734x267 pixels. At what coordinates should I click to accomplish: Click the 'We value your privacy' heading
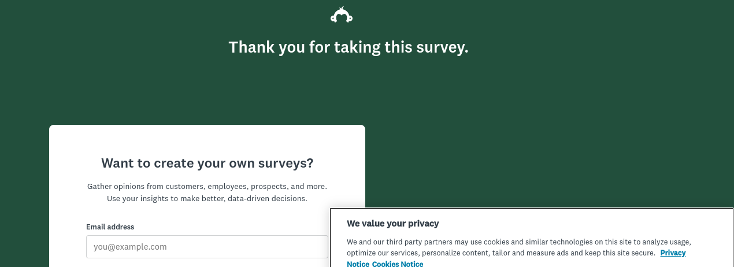click(x=393, y=224)
